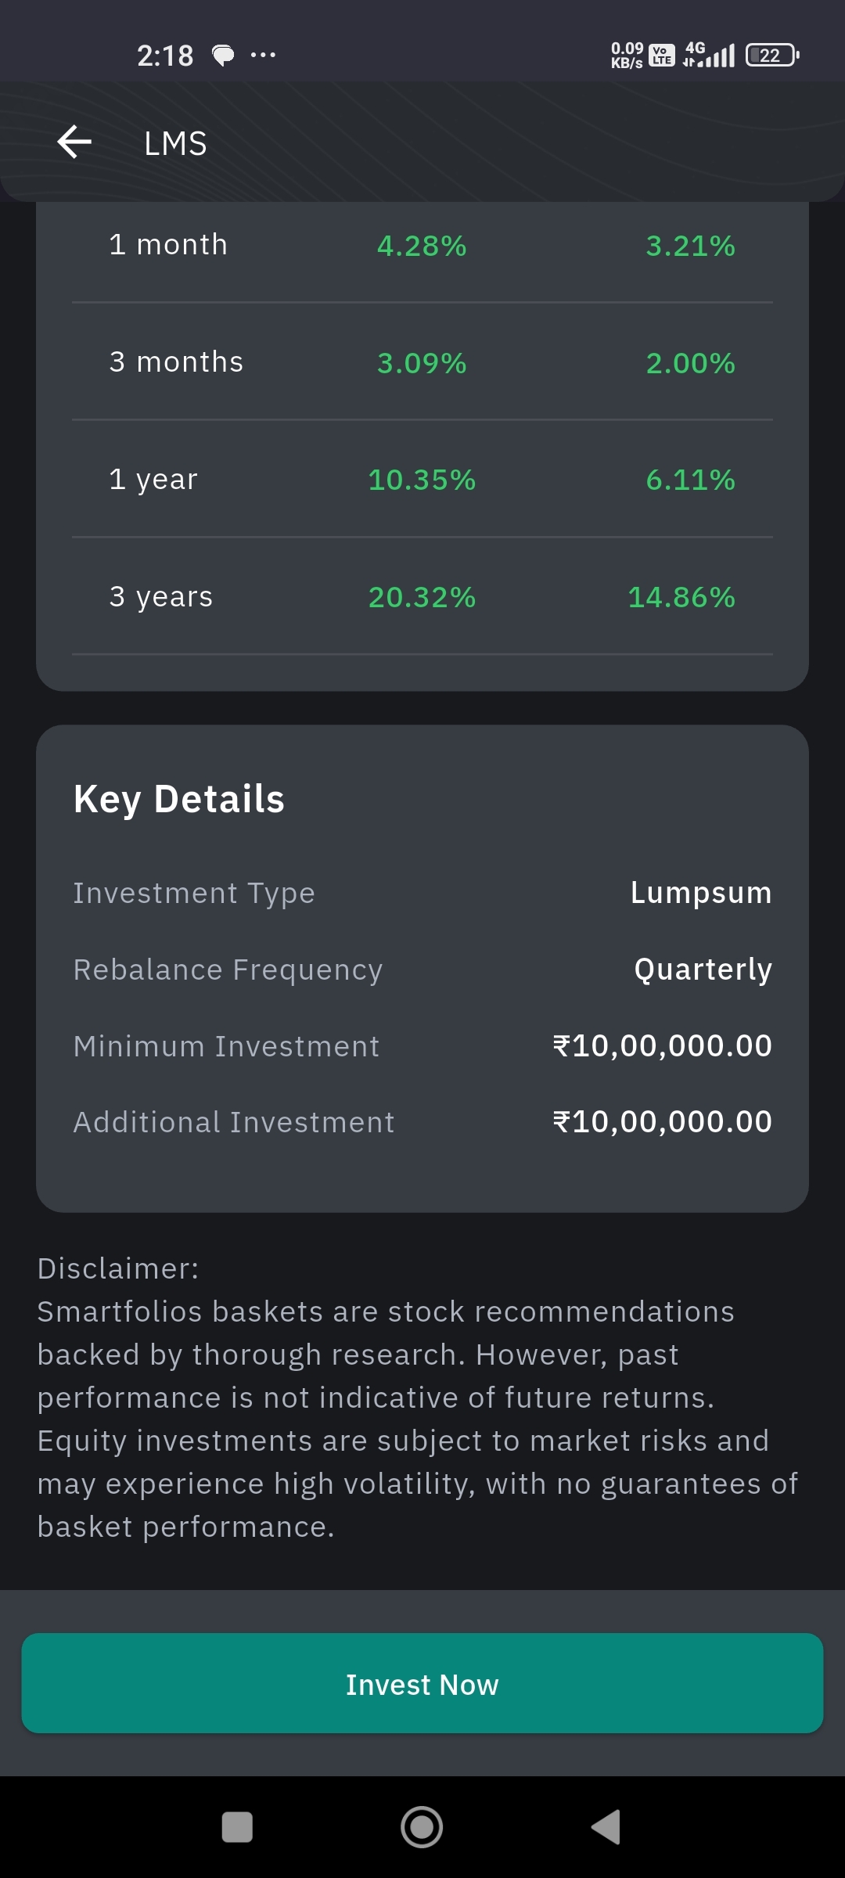Screen dimensions: 845x1878
Task: Tap the Android home navigation button
Action: pos(422,1826)
